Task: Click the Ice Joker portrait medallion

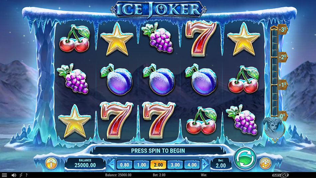Action: (x=274, y=128)
